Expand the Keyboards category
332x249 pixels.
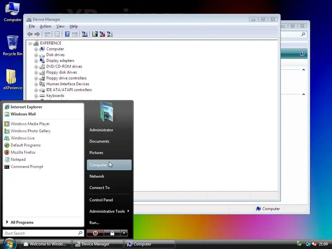click(x=36, y=96)
